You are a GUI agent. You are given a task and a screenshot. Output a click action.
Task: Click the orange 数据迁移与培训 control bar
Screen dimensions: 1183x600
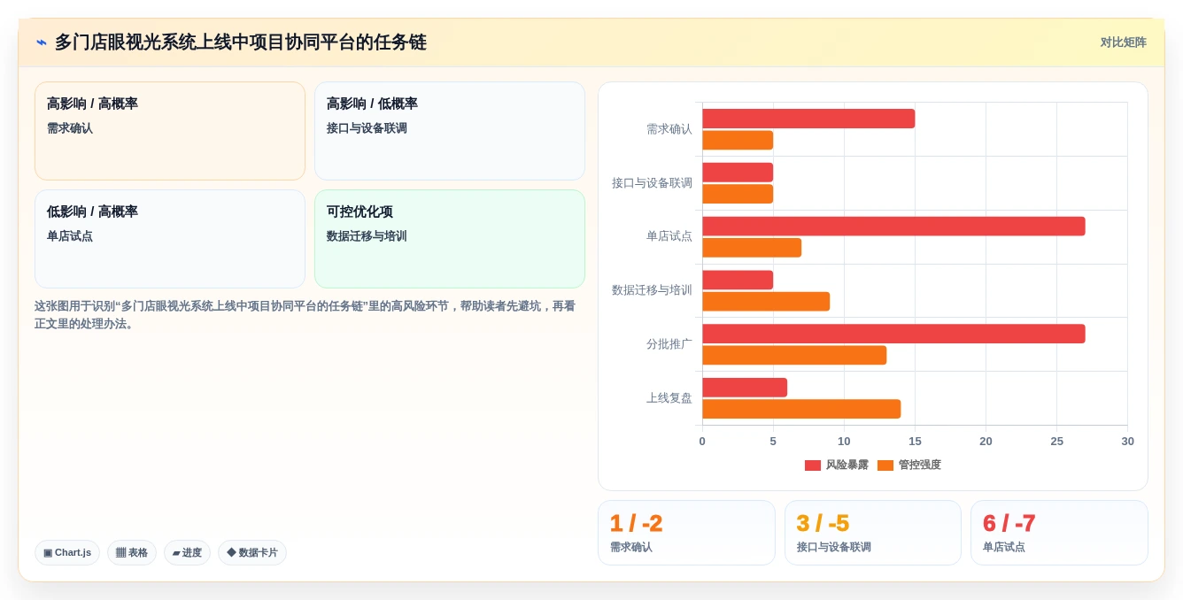point(766,302)
